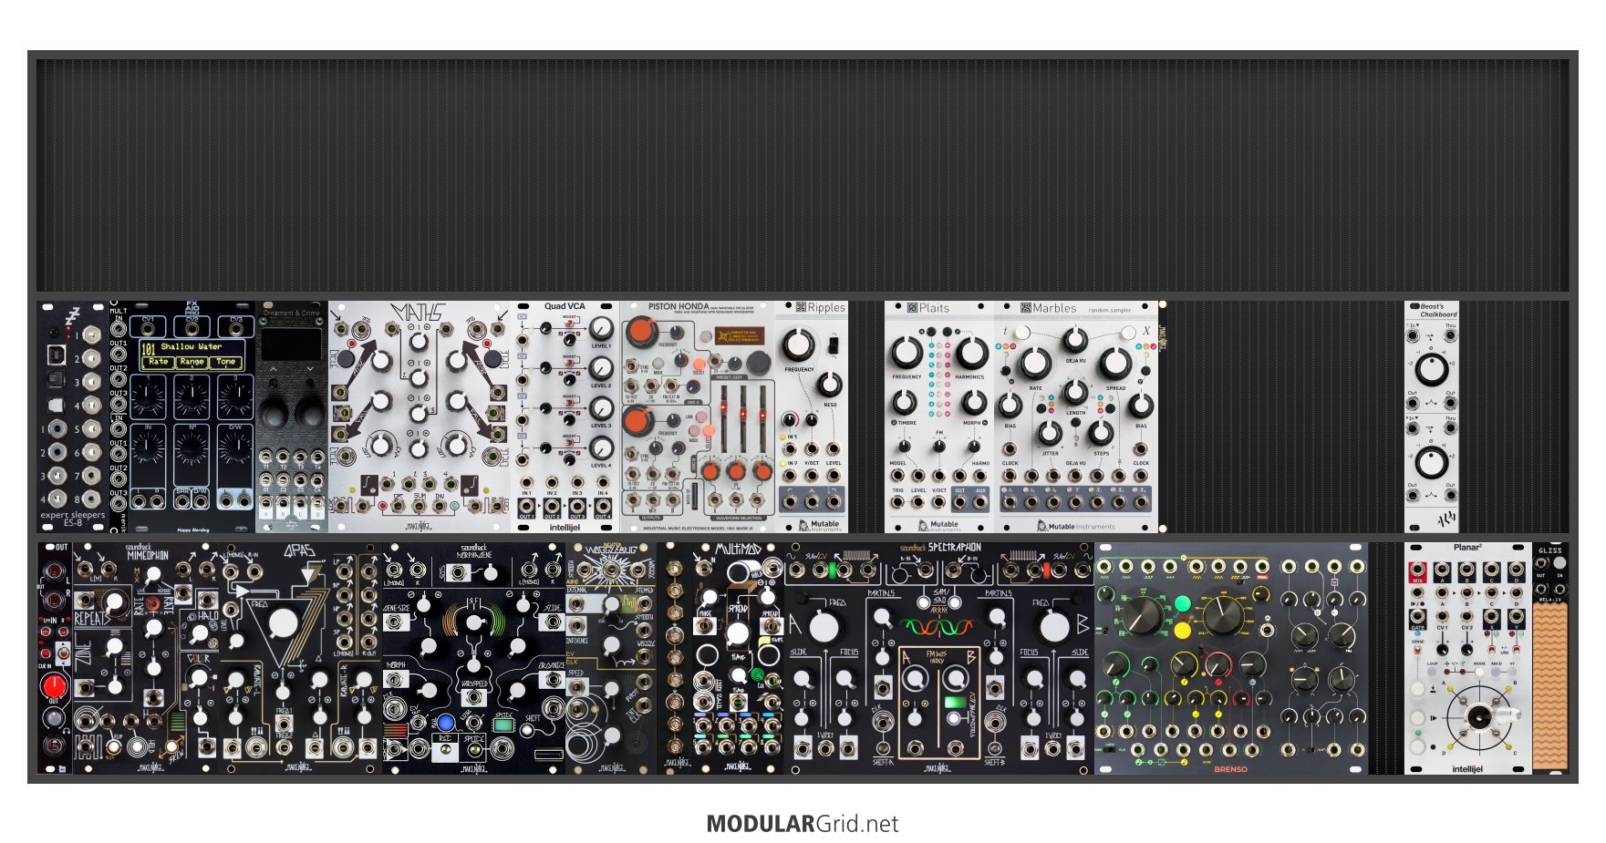Click the Marbles Steps knob
The width and height of the screenshot is (1606, 843).
(1102, 433)
